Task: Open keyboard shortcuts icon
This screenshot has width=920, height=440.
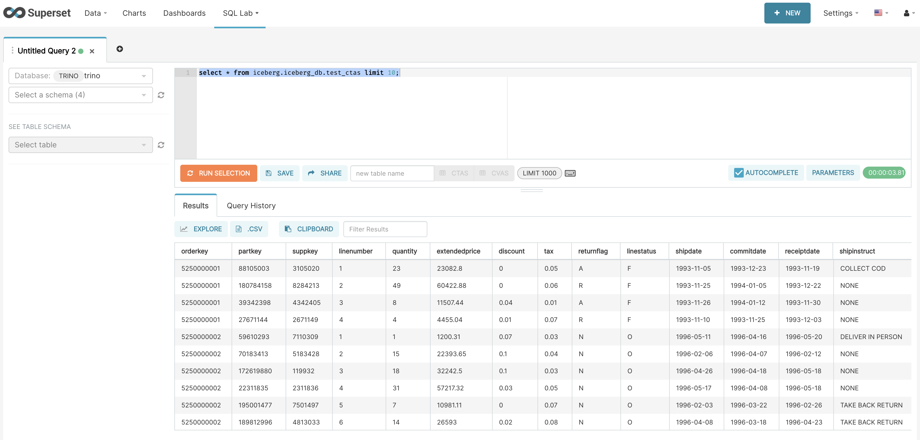Action: pyautogui.click(x=570, y=173)
